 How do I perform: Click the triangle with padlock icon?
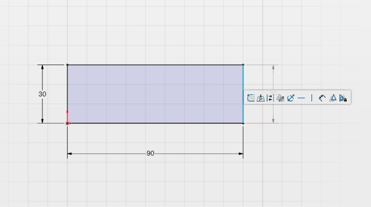pyautogui.click(x=343, y=98)
